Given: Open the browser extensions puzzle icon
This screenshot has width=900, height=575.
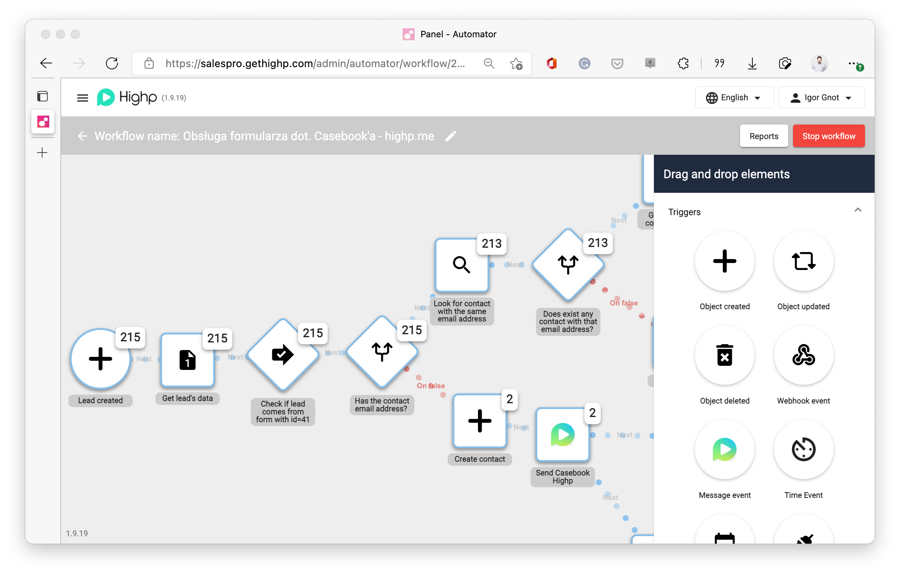Looking at the screenshot, I should [x=683, y=63].
